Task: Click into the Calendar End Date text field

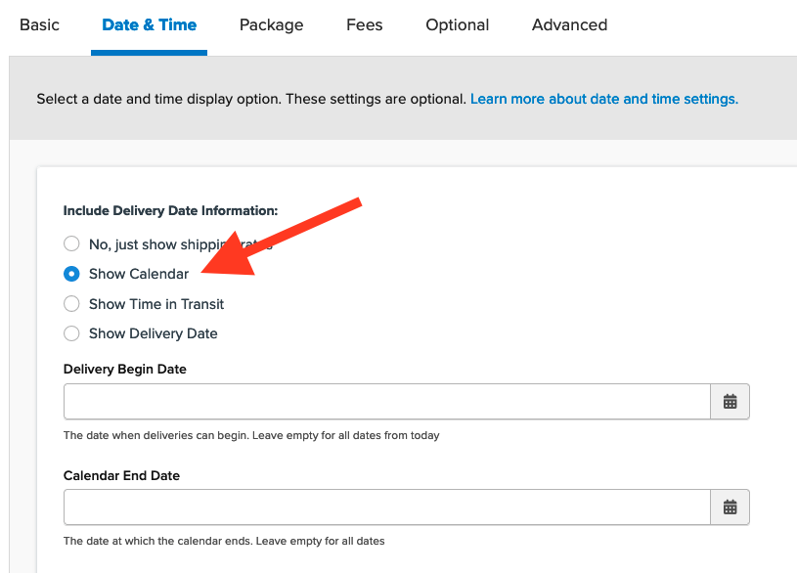Action: [386, 507]
